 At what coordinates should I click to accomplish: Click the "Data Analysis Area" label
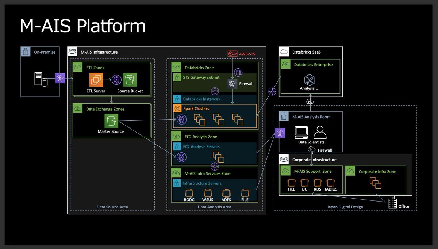[215, 207]
